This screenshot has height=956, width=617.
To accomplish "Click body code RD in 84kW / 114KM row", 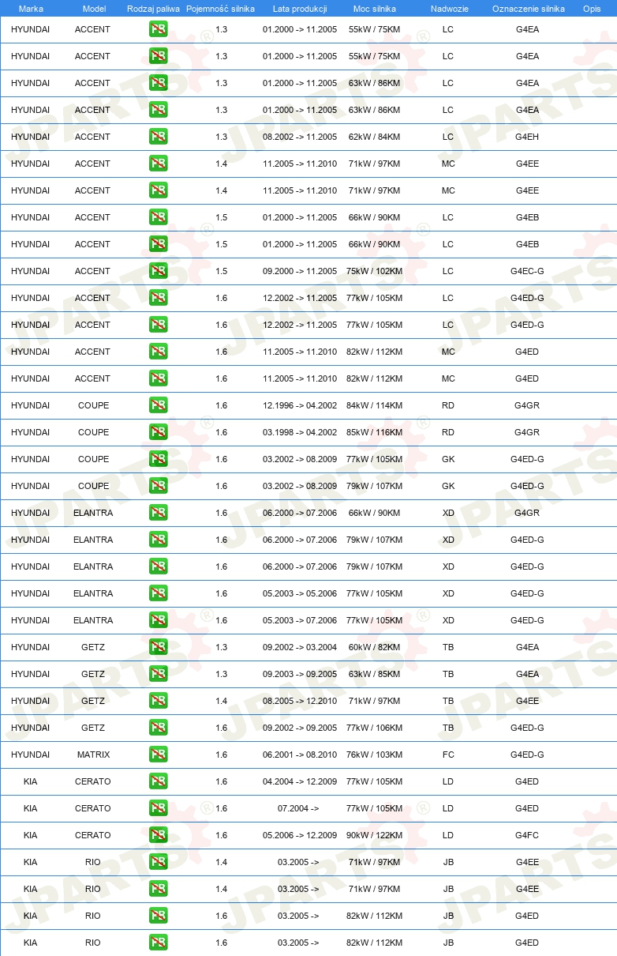I will point(448,405).
